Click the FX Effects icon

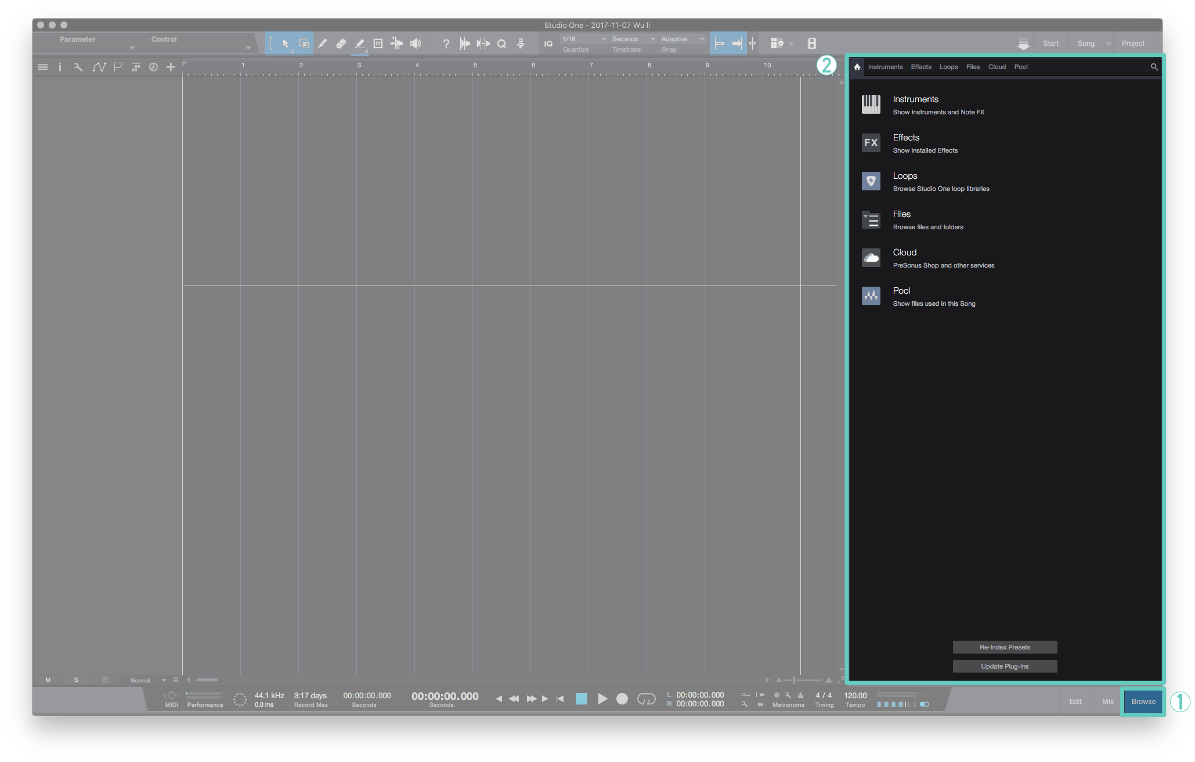point(871,143)
